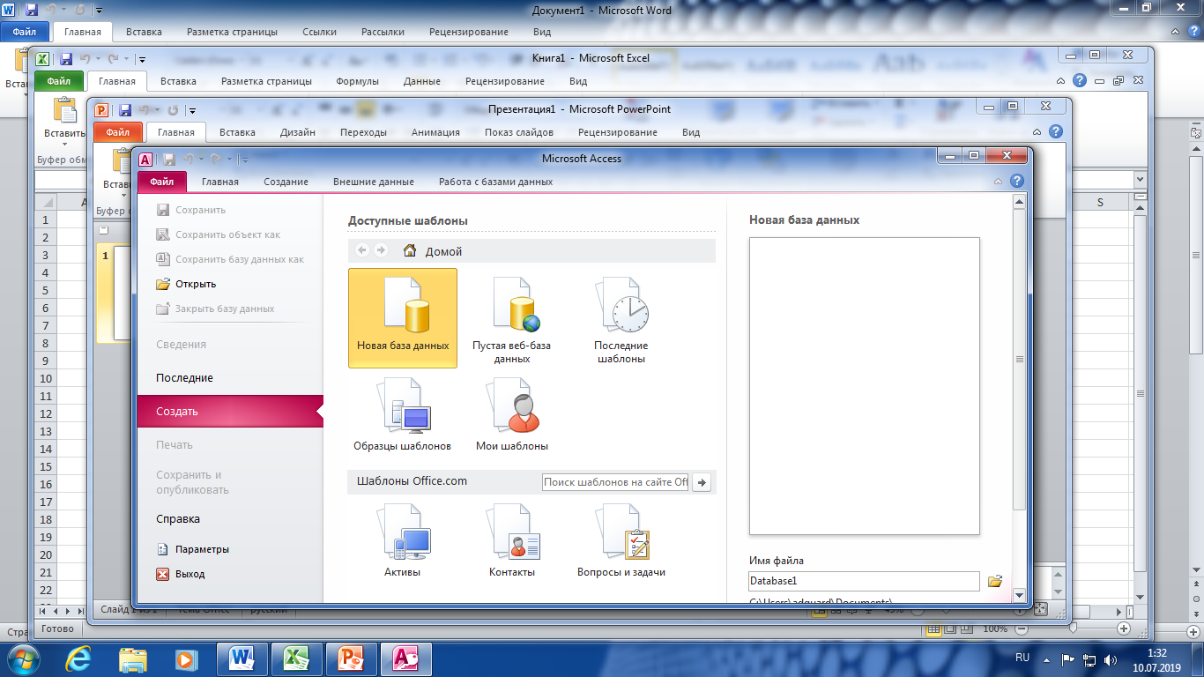Click the search arrow next to template search
1204x677 pixels.
[x=702, y=482]
